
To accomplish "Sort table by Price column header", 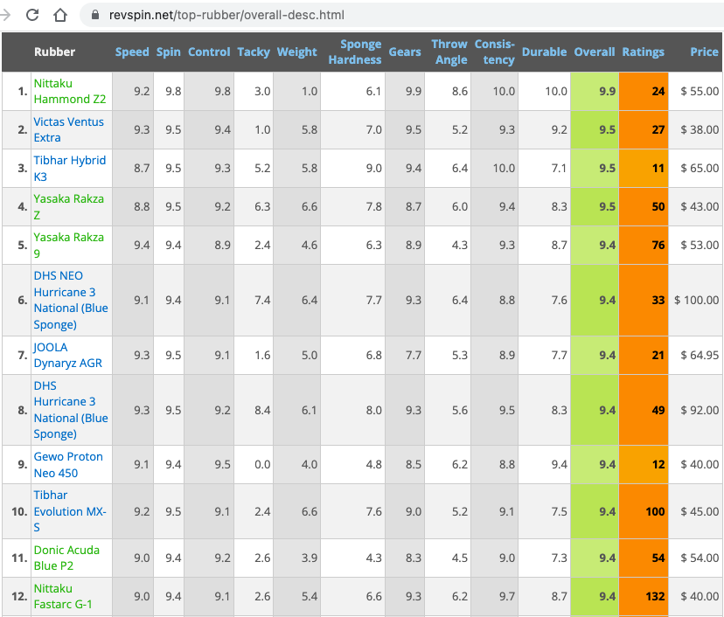I will coord(703,52).
